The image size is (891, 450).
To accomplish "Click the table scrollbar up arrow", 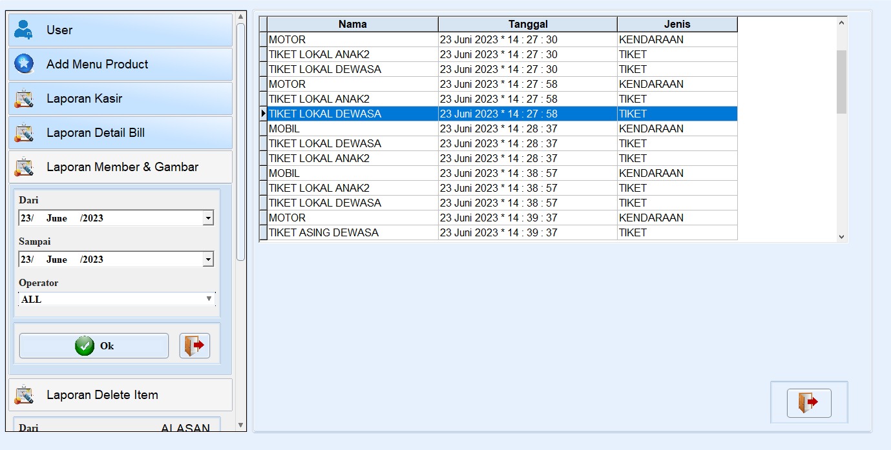I will 841,23.
